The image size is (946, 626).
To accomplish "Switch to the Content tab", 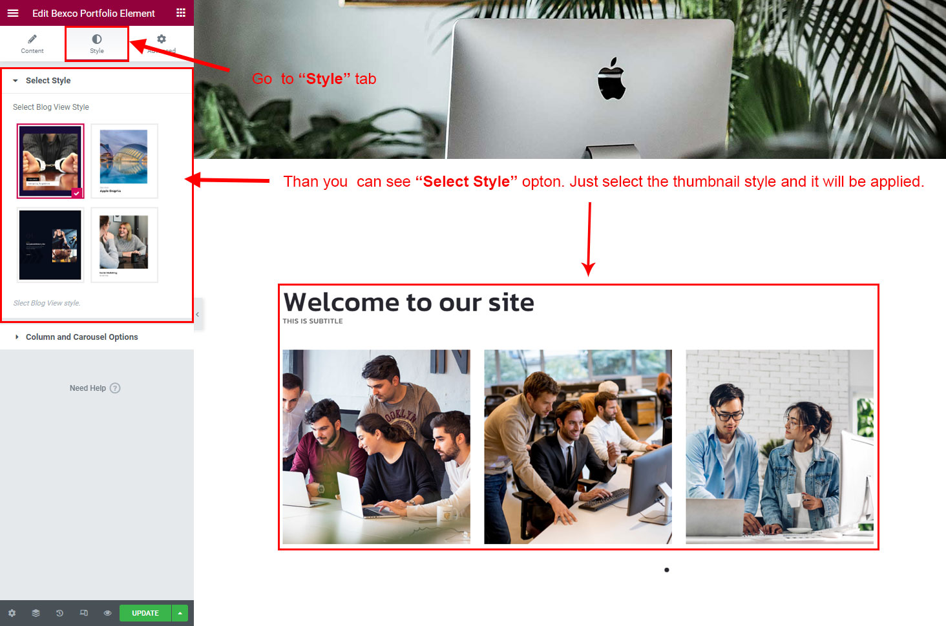I will [x=32, y=44].
